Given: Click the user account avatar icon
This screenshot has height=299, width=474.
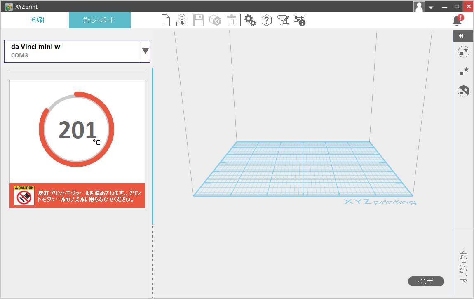Looking at the screenshot, I should [x=419, y=7].
